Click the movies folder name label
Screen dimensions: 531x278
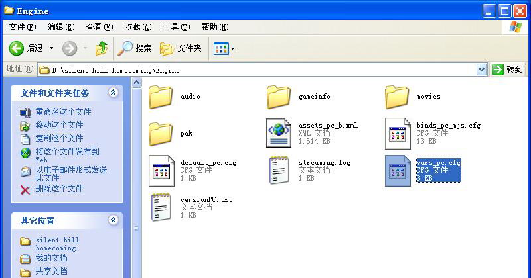(x=428, y=97)
